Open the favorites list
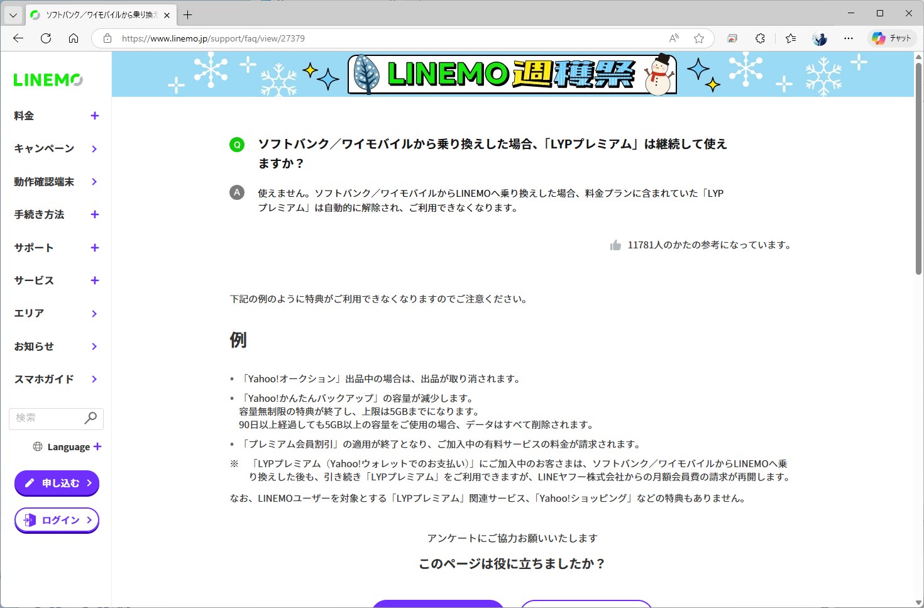 click(791, 38)
